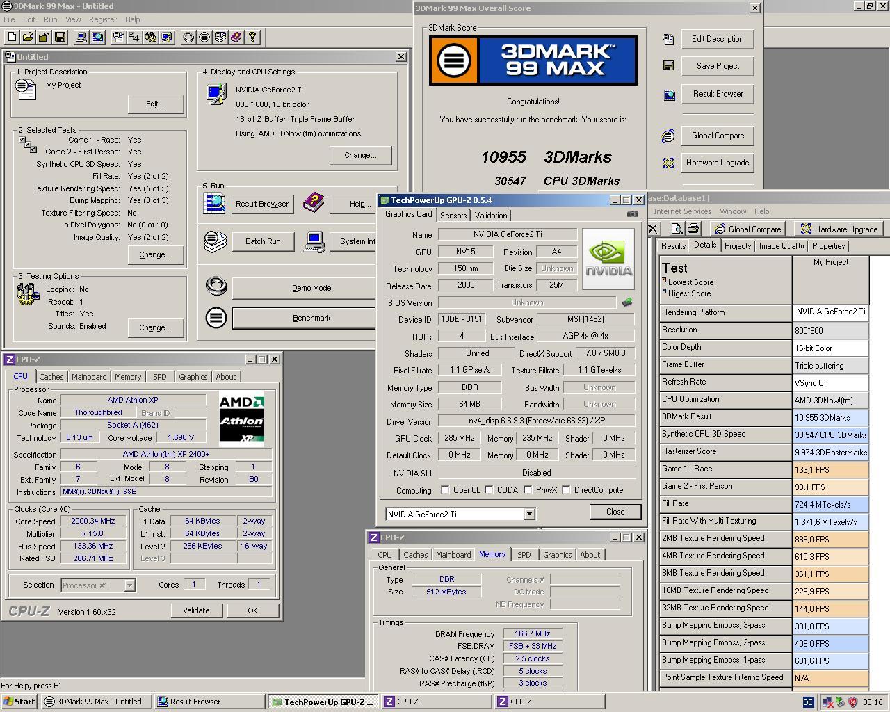Click the Hardware Upgrade button in Result Browser toolbar
890x712 pixels.
click(840, 229)
